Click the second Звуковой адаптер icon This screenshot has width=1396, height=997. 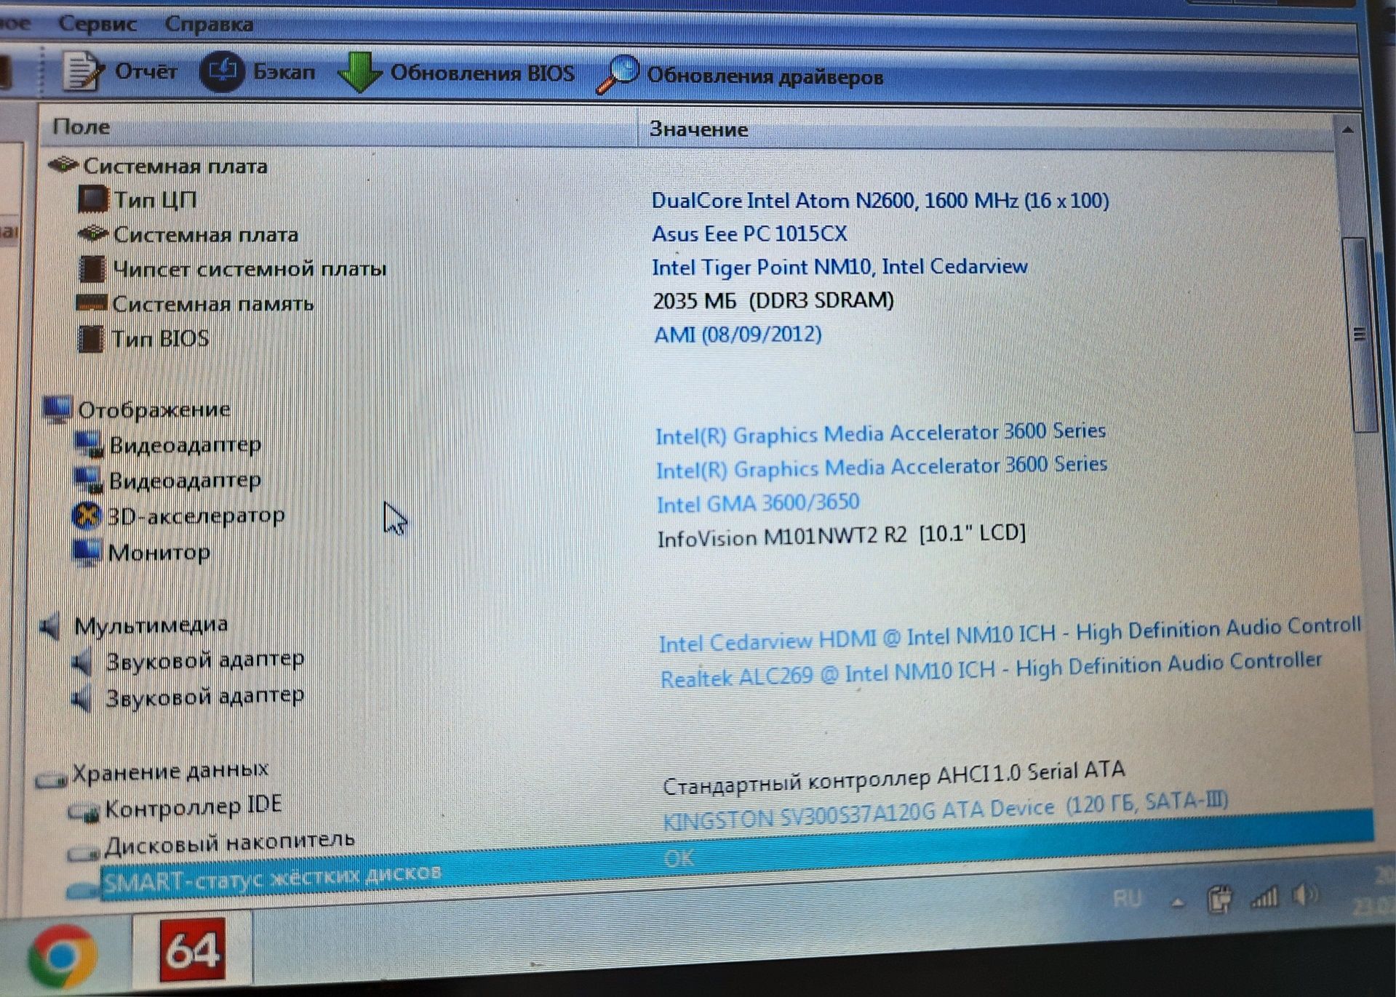pyautogui.click(x=82, y=698)
